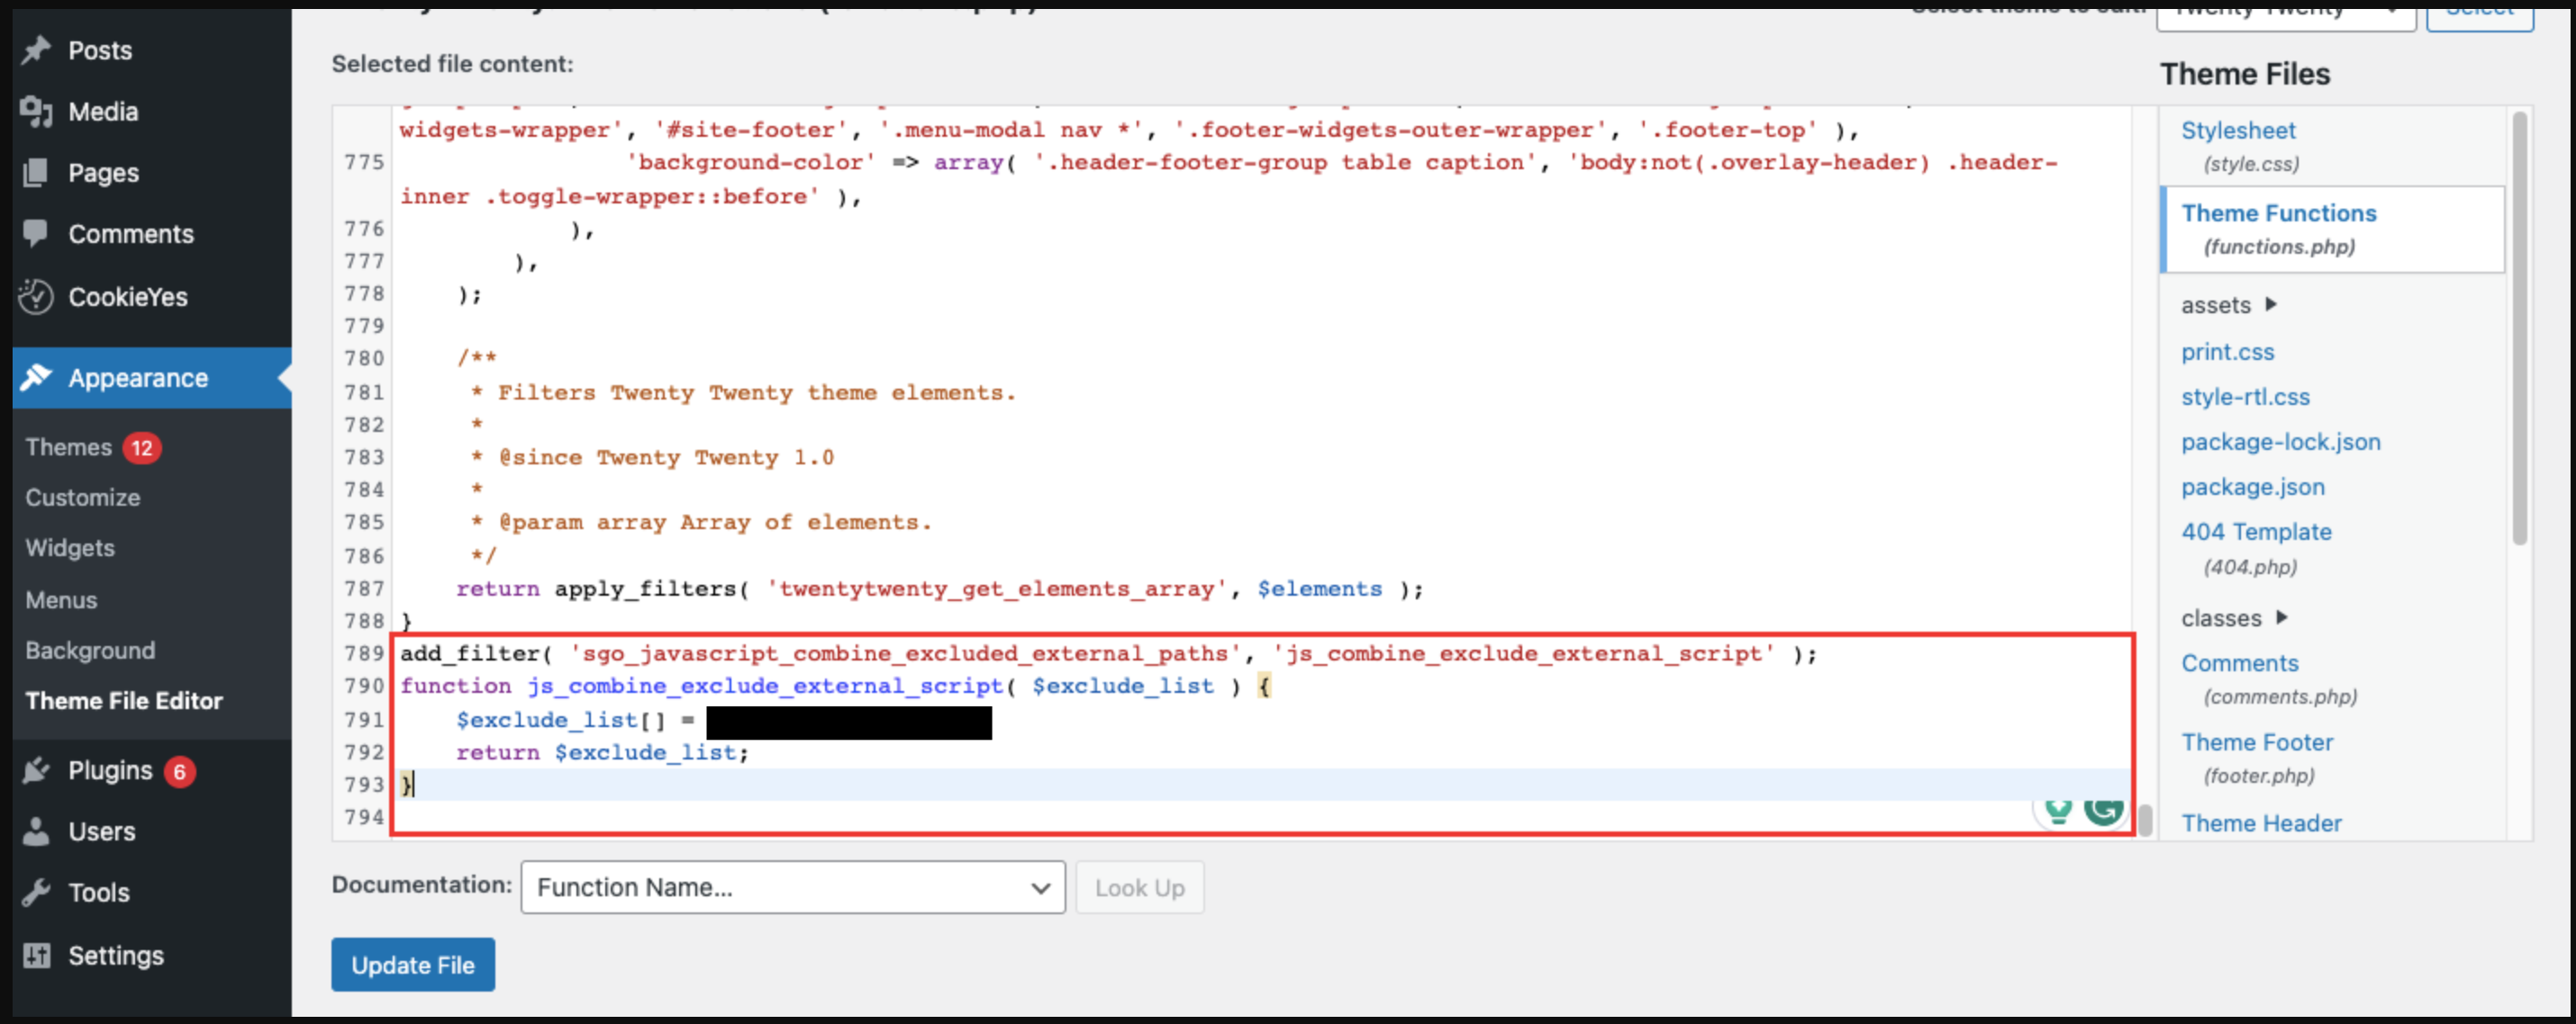Click the Pages icon in sidebar

36,173
